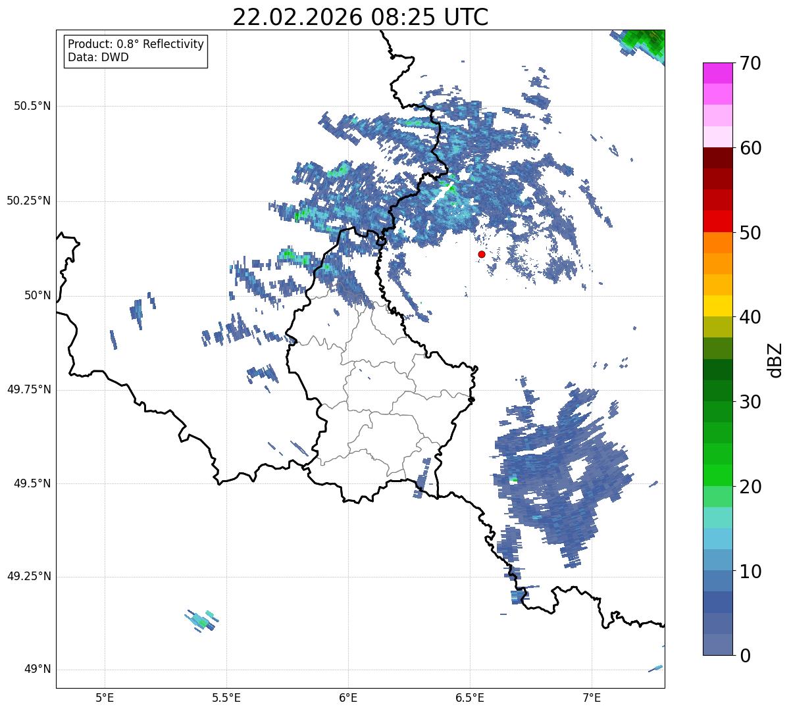Image resolution: width=791 pixels, height=711 pixels.
Task: Click the 49°N latitude label
Action: (38, 670)
